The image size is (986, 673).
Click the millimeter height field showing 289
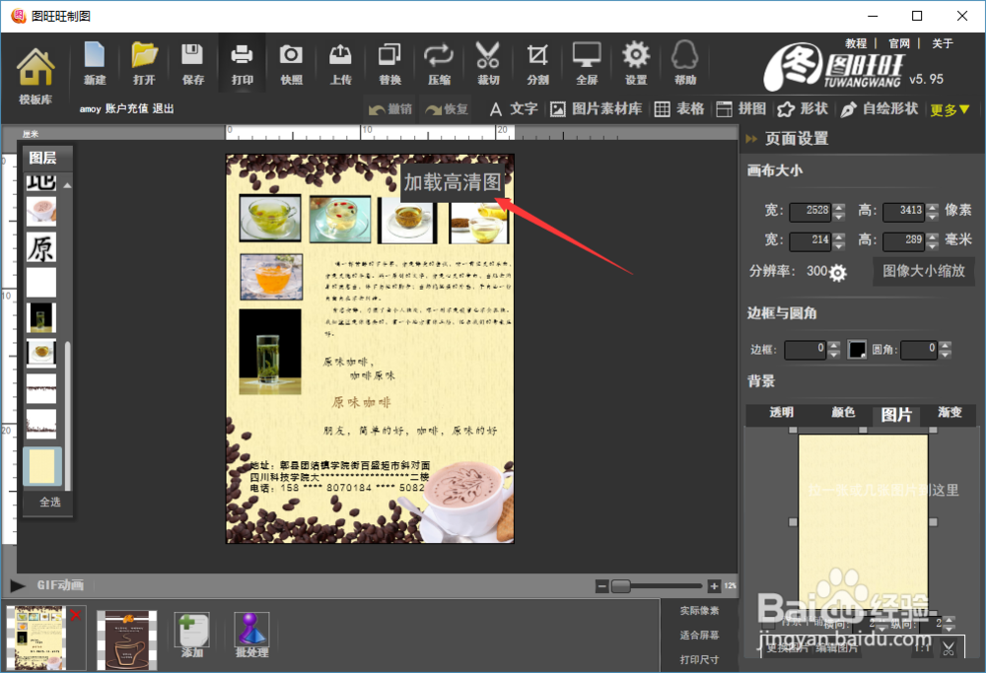point(903,240)
